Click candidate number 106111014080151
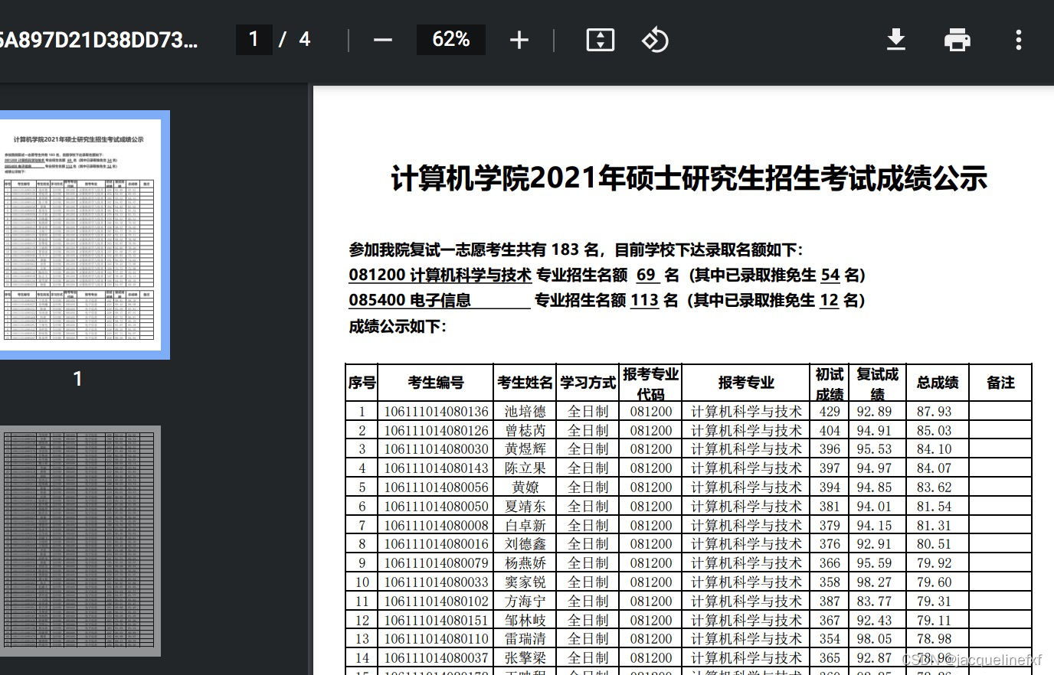1054x675 pixels. point(436,621)
